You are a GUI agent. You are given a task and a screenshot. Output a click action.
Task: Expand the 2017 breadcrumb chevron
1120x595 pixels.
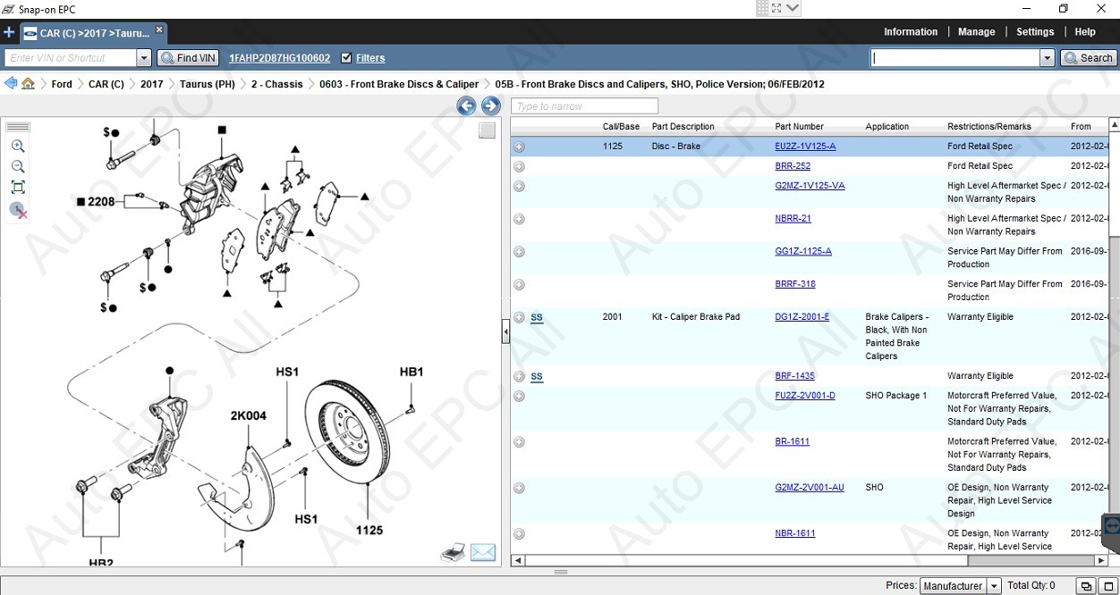click(x=171, y=84)
